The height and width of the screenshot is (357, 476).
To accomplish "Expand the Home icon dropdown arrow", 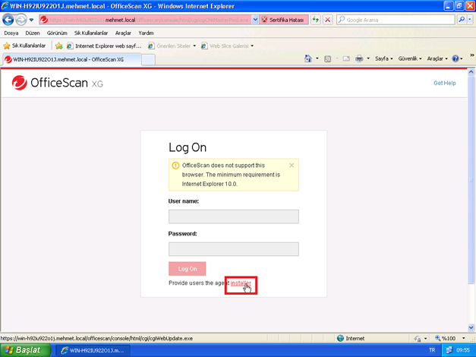I will 317,58.
